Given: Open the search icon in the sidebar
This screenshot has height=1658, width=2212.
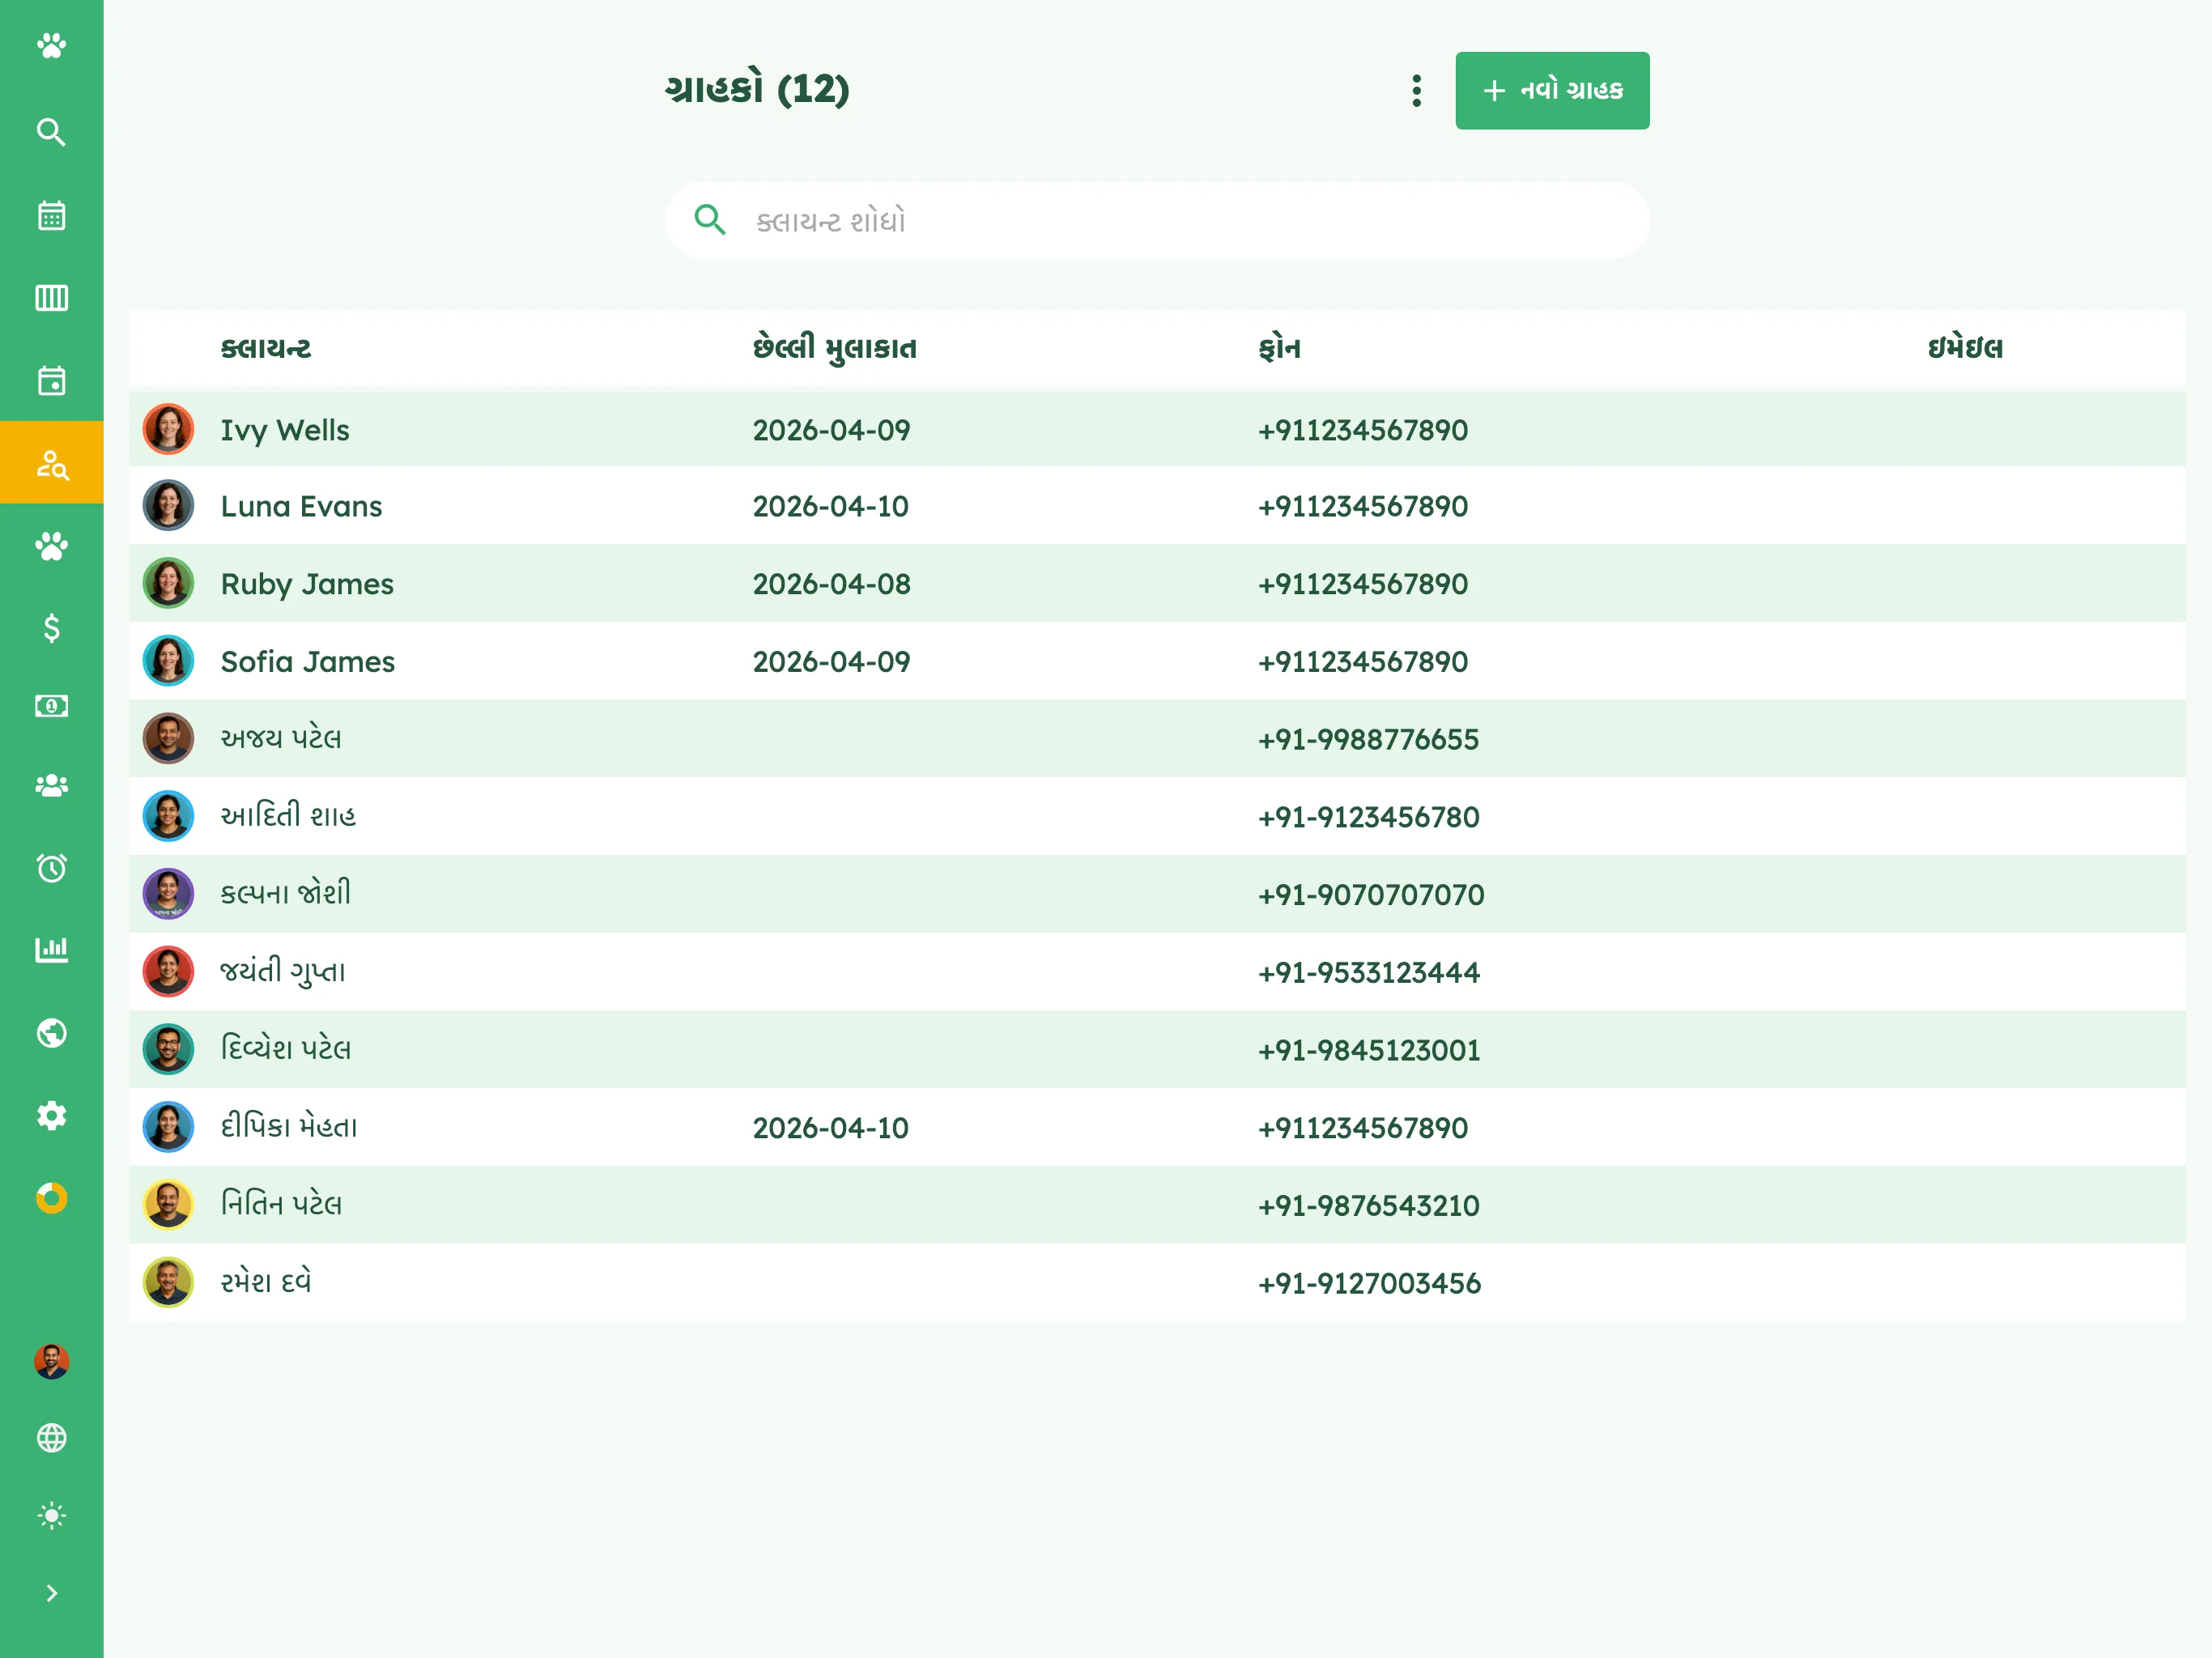Looking at the screenshot, I should click(51, 132).
